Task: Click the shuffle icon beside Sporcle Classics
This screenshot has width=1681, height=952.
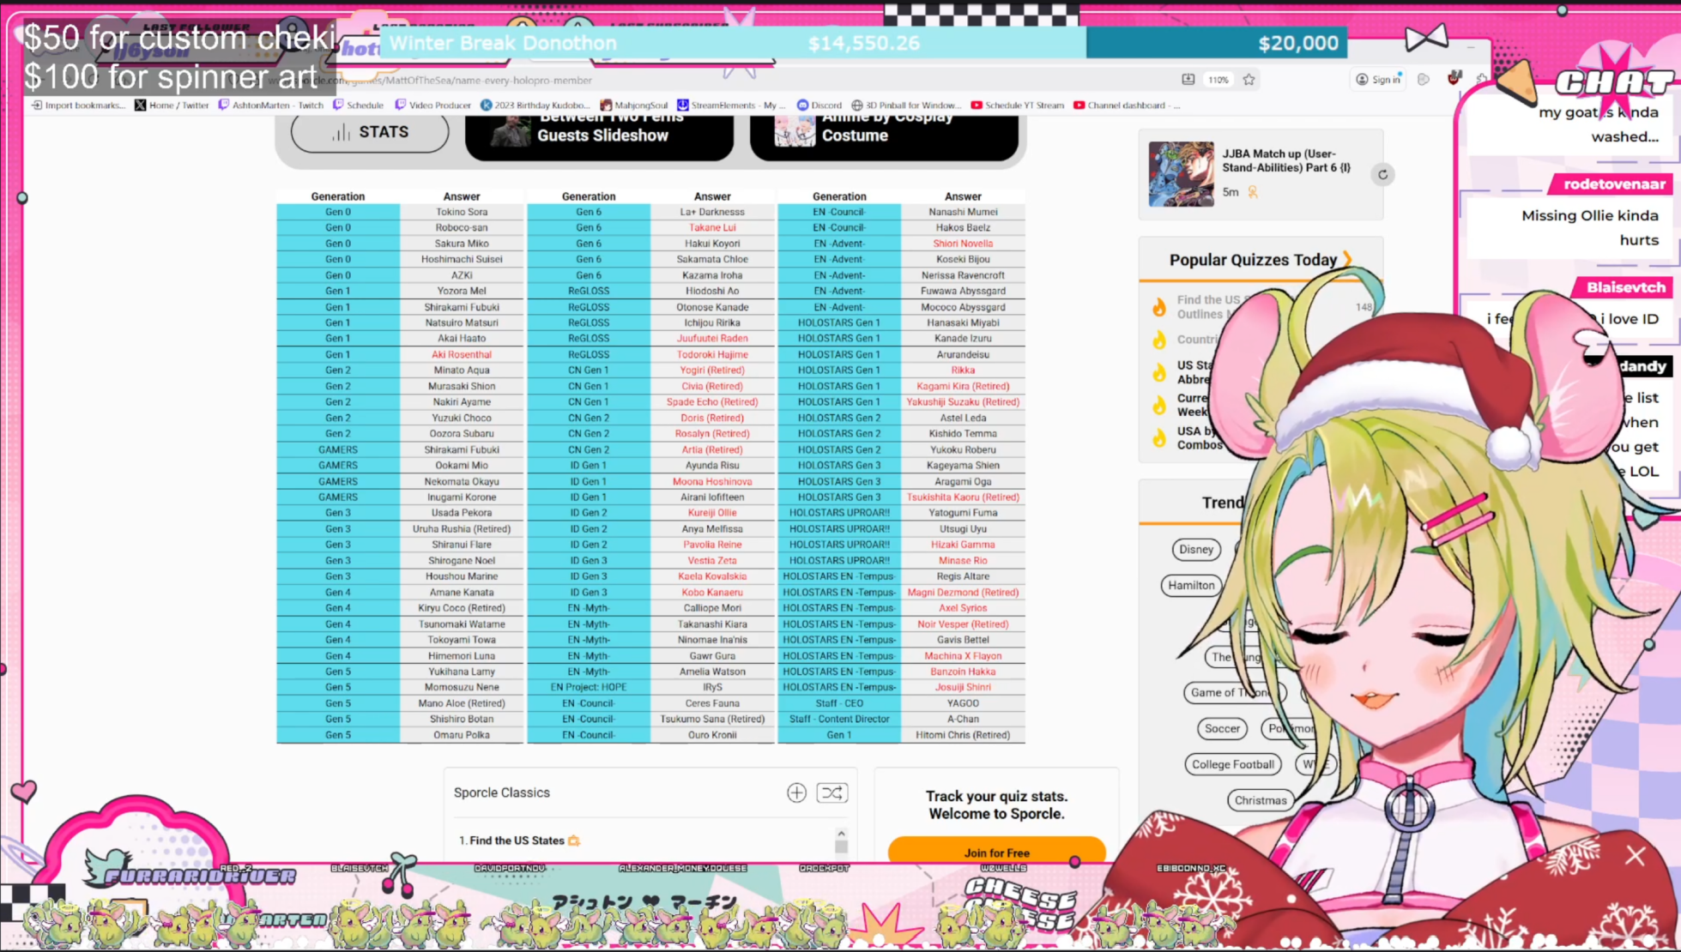Action: coord(831,793)
